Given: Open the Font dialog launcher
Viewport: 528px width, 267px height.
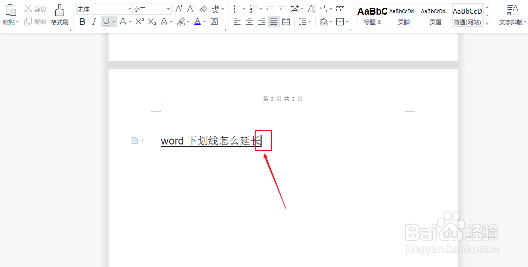Looking at the screenshot, I should [224, 30].
